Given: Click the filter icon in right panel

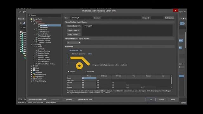Looking at the screenshot, I should click(x=182, y=23).
